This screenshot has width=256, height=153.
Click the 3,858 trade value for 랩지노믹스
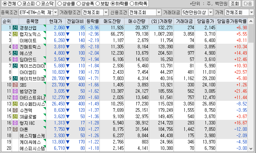pos(189,34)
